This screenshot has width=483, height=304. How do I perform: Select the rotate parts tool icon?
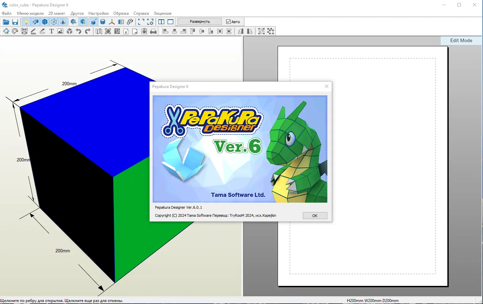coord(15,31)
